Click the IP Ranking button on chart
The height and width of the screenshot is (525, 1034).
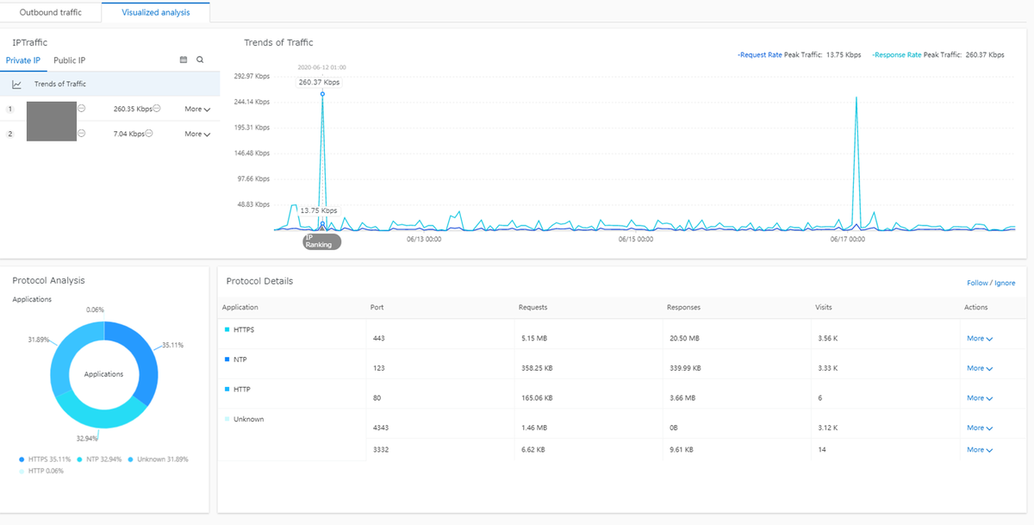point(322,241)
